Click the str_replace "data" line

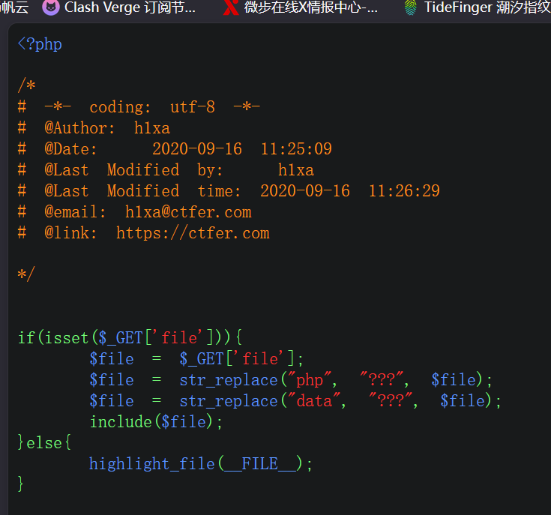click(x=295, y=401)
